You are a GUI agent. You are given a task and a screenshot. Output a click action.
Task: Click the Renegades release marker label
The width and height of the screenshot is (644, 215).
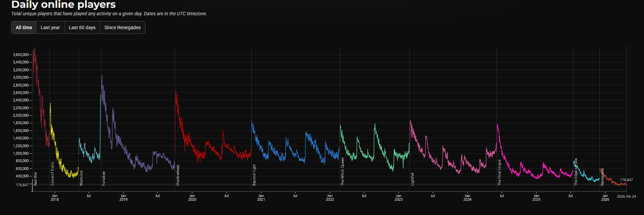pos(602,177)
